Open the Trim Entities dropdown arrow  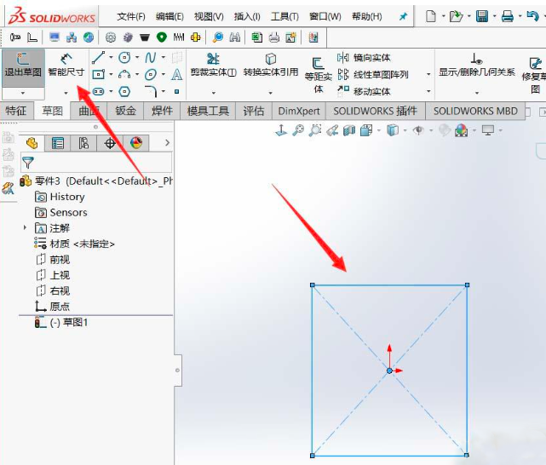pyautogui.click(x=214, y=93)
